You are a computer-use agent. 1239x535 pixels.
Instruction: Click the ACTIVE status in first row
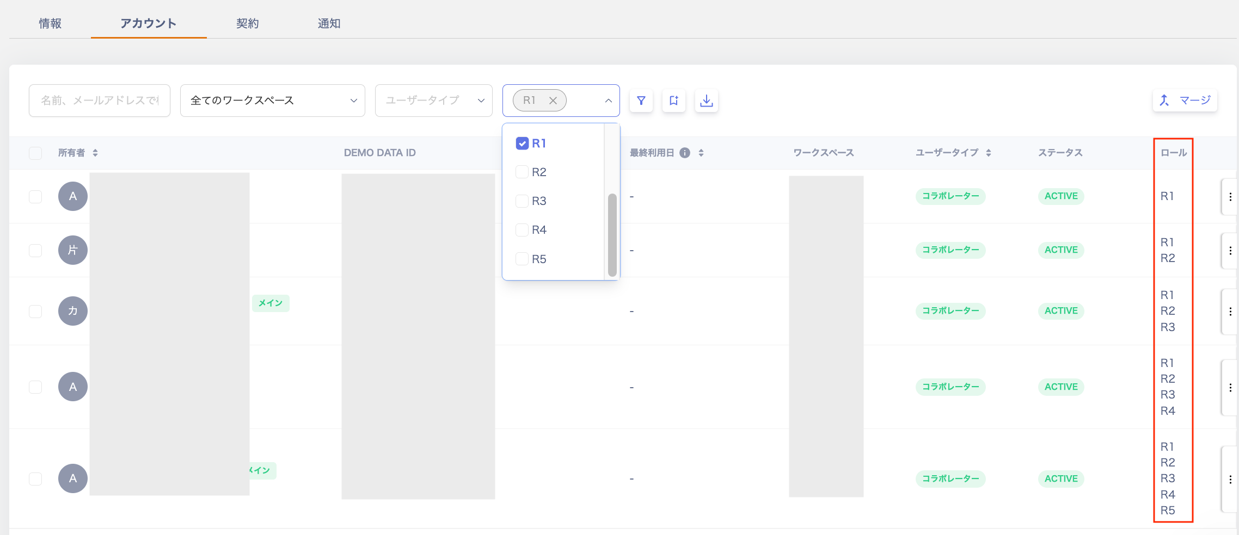click(1061, 196)
